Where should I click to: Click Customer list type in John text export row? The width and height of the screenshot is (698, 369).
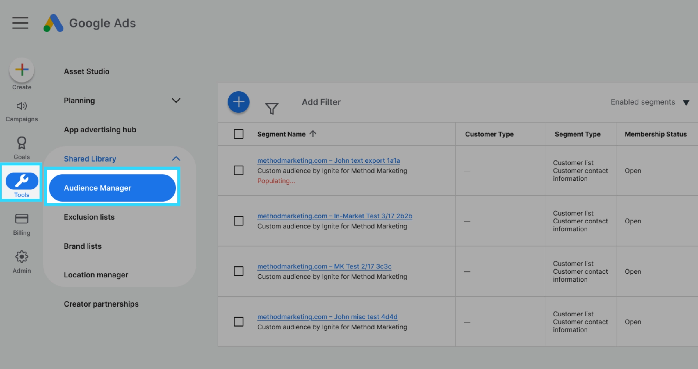[573, 163]
